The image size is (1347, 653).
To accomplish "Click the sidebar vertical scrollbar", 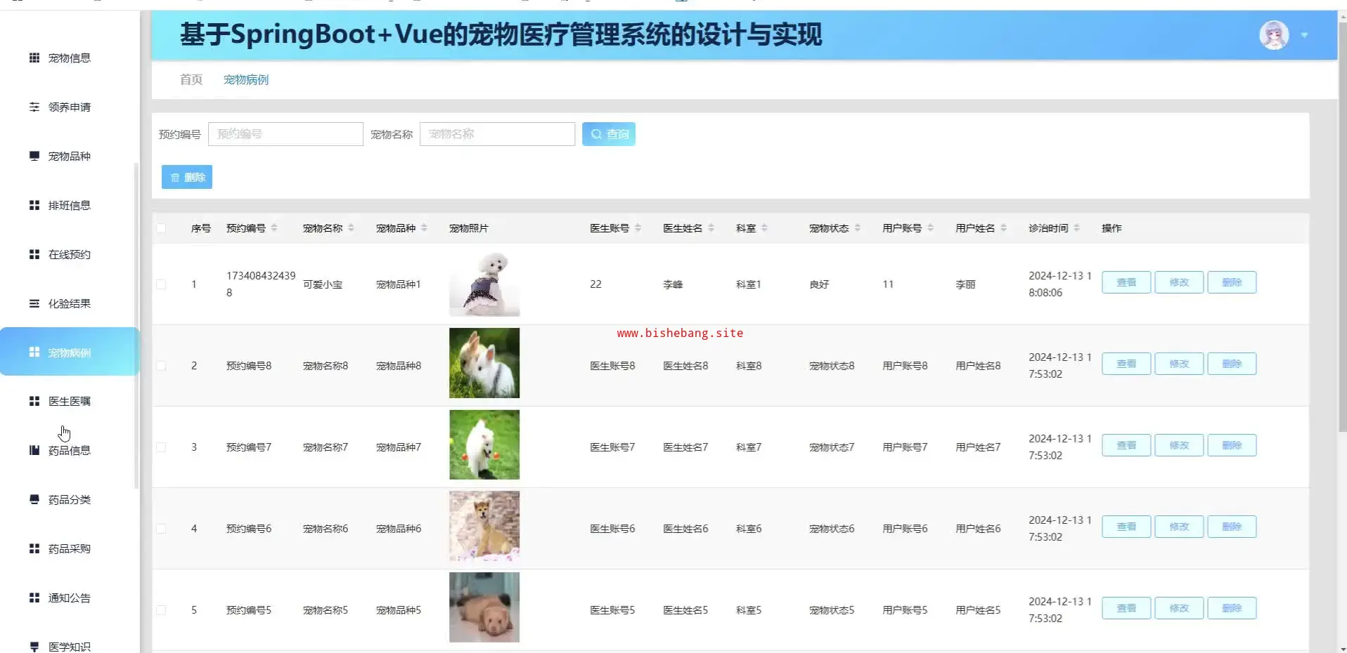I will (136, 325).
